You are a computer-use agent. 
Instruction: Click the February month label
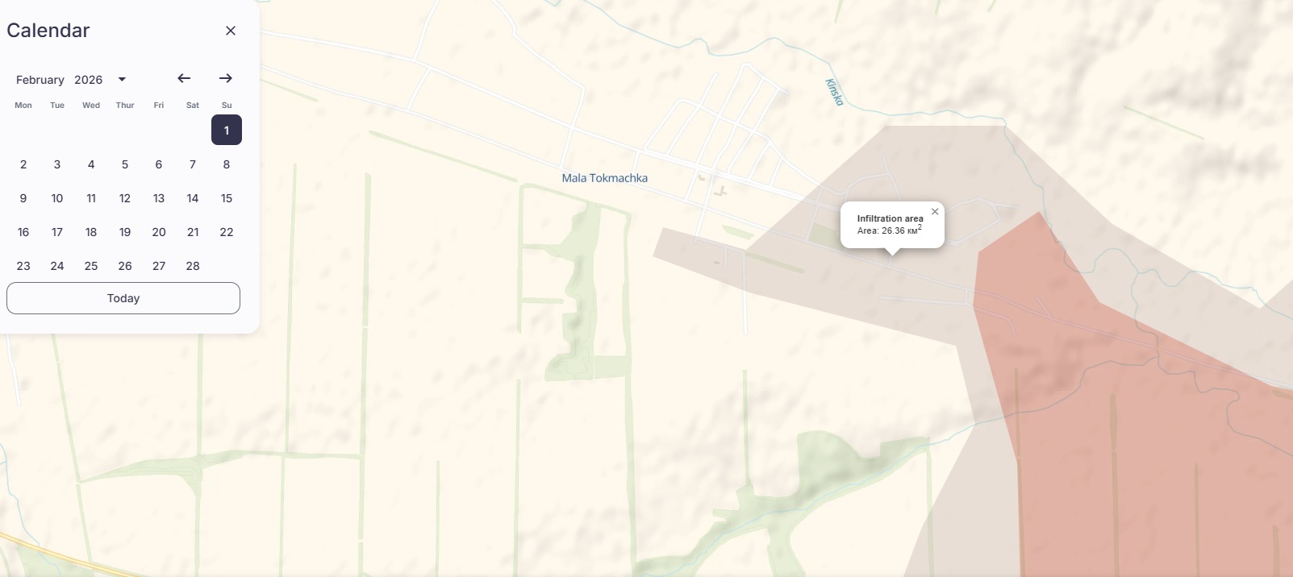pos(40,80)
